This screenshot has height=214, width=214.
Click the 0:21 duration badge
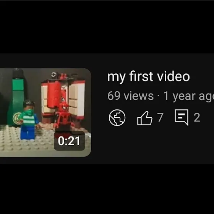(x=70, y=141)
